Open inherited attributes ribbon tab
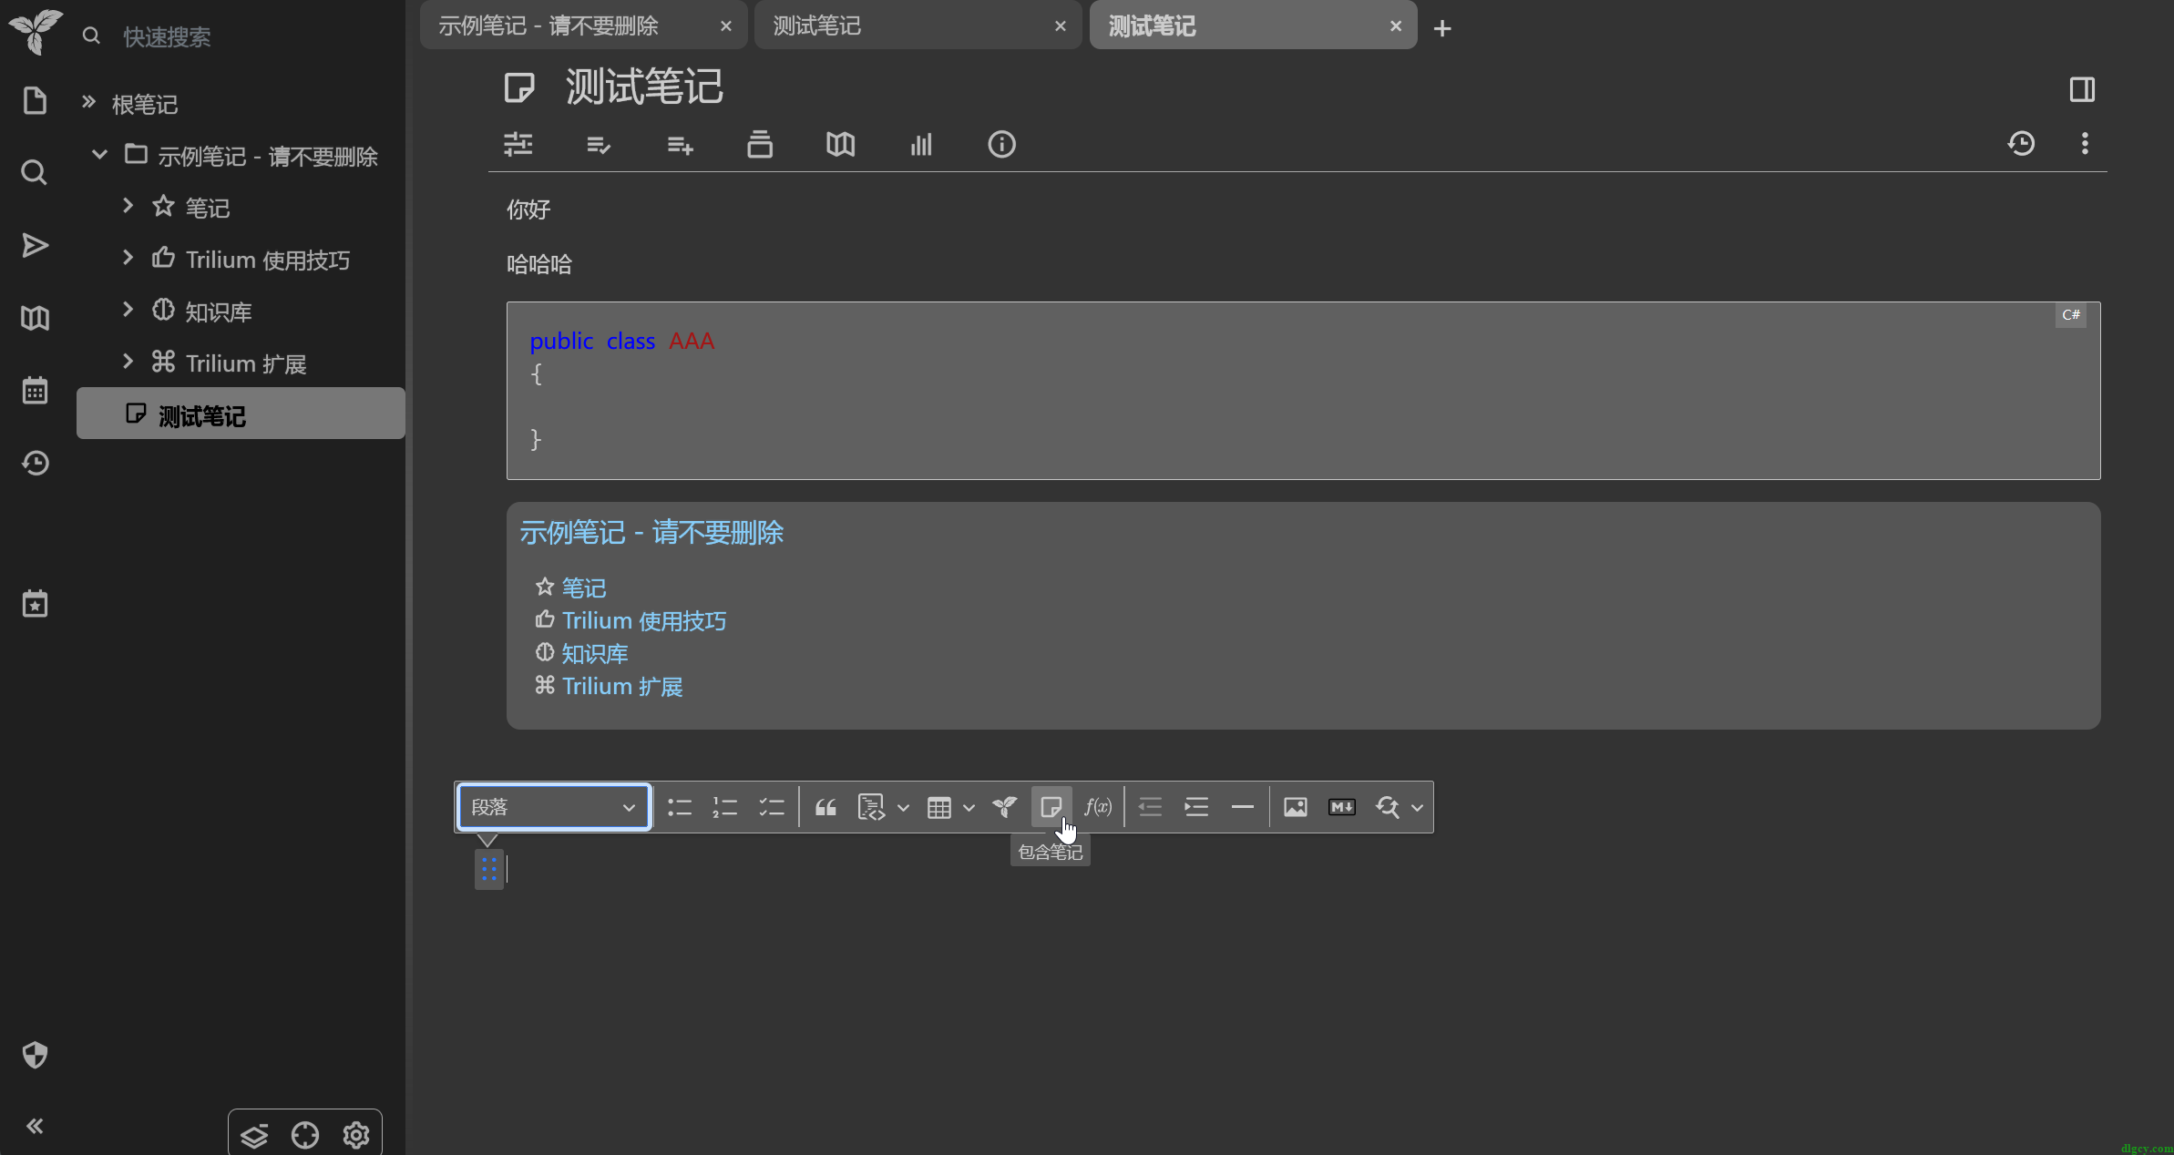2174x1155 pixels. [x=680, y=144]
